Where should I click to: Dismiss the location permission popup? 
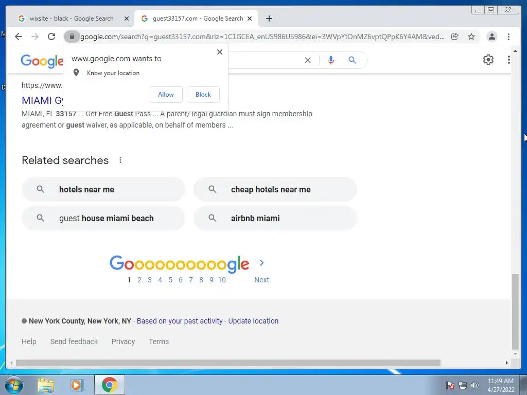point(219,52)
